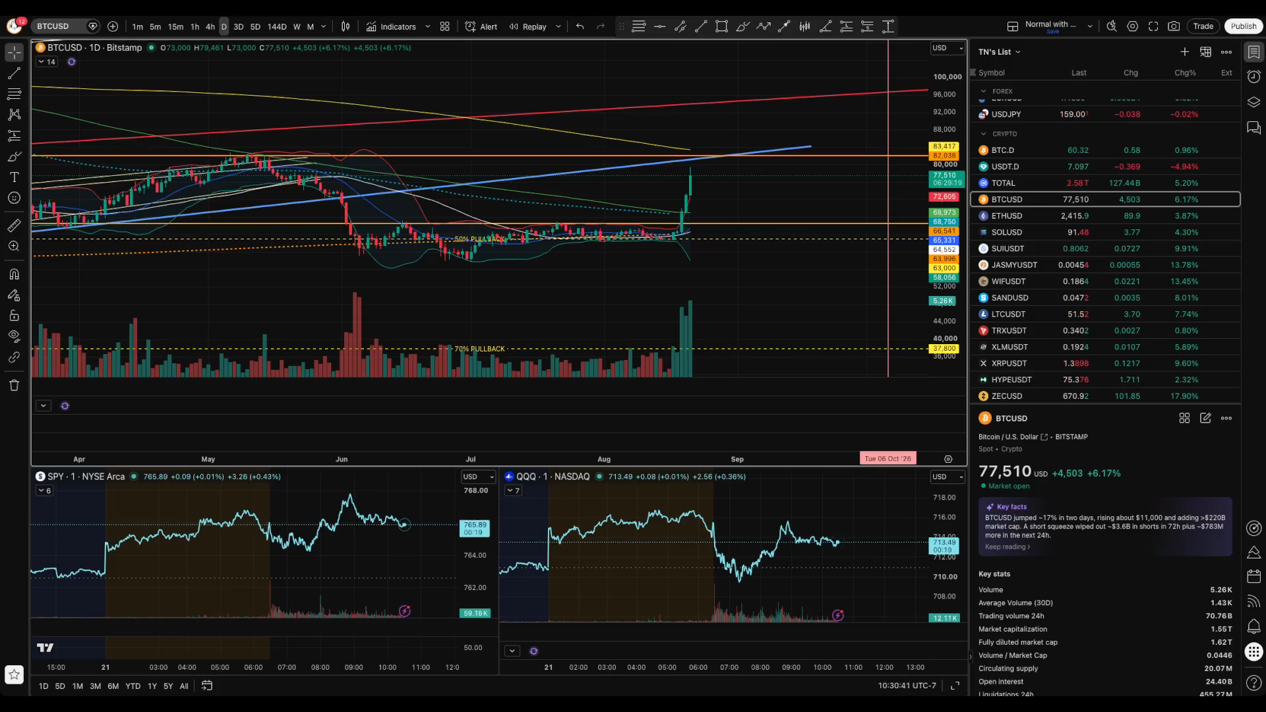Toggle hide all drawings eye icon
This screenshot has height=712, width=1266.
coord(14,336)
